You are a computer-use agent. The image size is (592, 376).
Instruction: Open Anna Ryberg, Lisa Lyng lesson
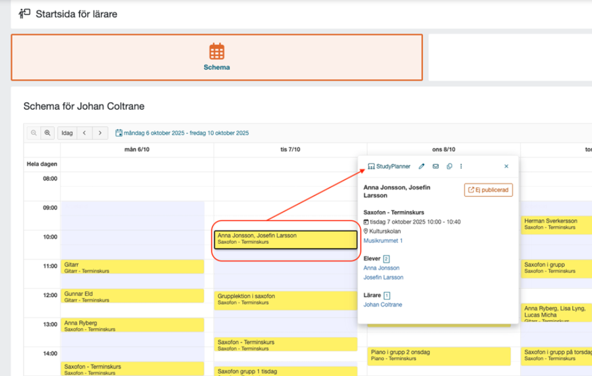(x=556, y=313)
